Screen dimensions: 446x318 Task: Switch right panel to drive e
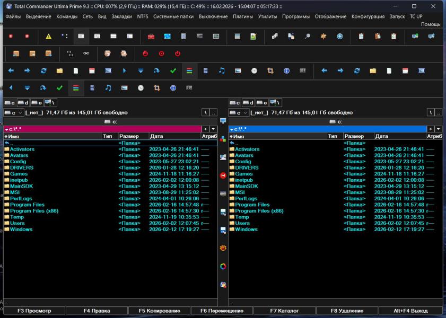tap(261, 102)
